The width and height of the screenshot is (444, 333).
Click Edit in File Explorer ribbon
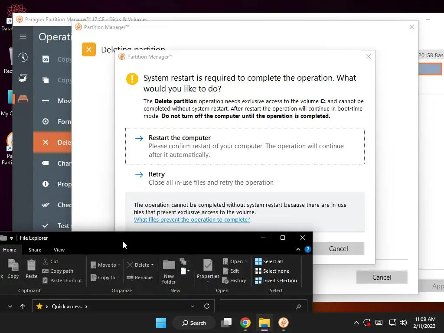(x=231, y=271)
